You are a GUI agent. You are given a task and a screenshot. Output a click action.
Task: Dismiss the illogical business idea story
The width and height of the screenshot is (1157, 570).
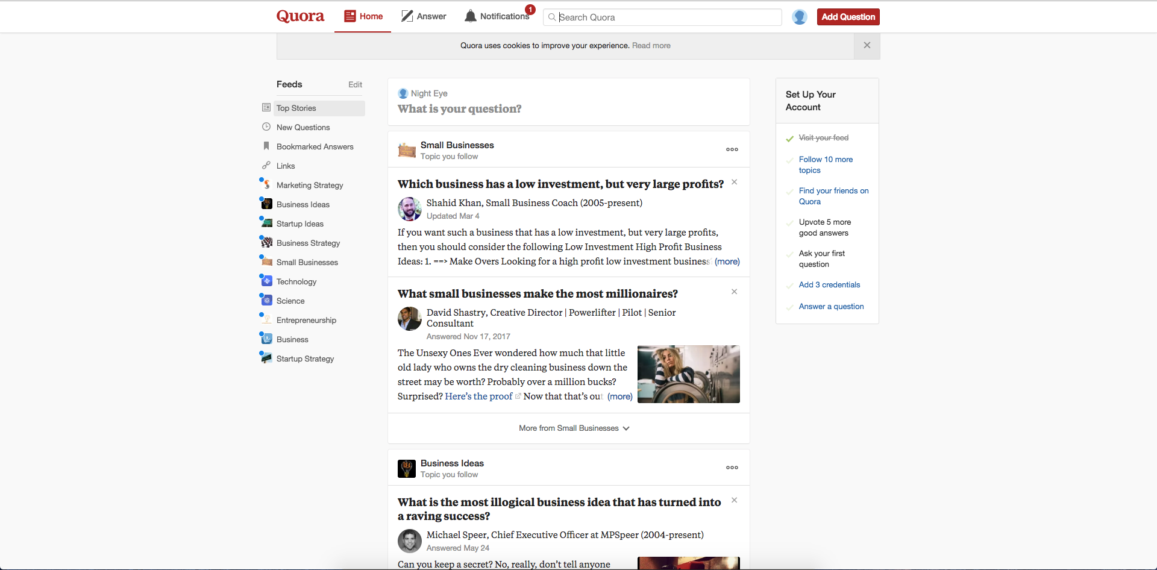coord(734,500)
